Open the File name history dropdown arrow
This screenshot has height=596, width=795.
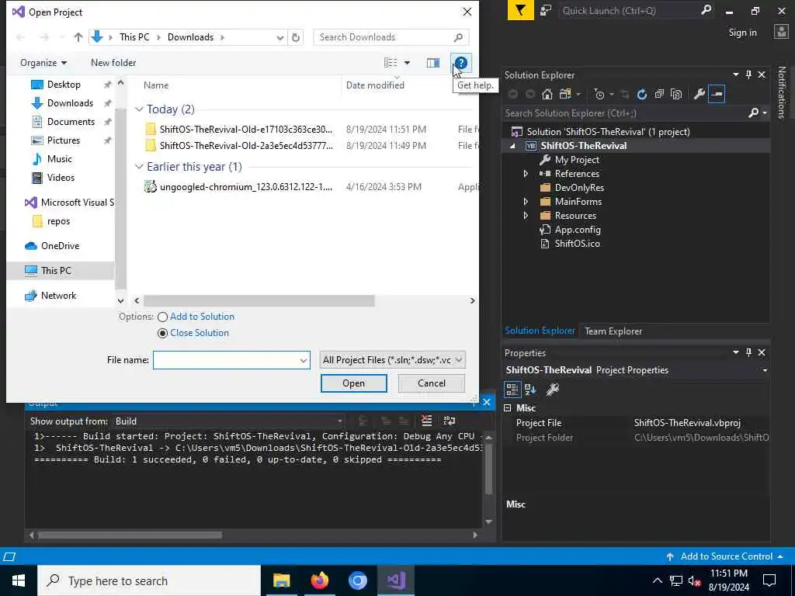304,360
